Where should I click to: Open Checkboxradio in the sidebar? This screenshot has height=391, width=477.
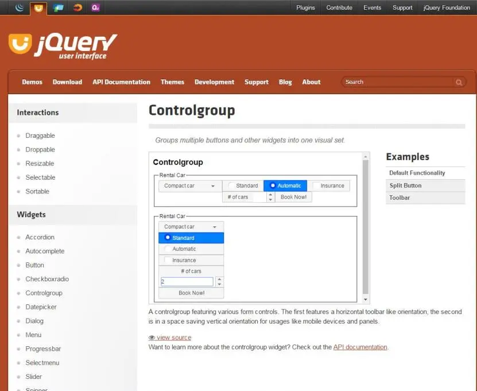[47, 279]
